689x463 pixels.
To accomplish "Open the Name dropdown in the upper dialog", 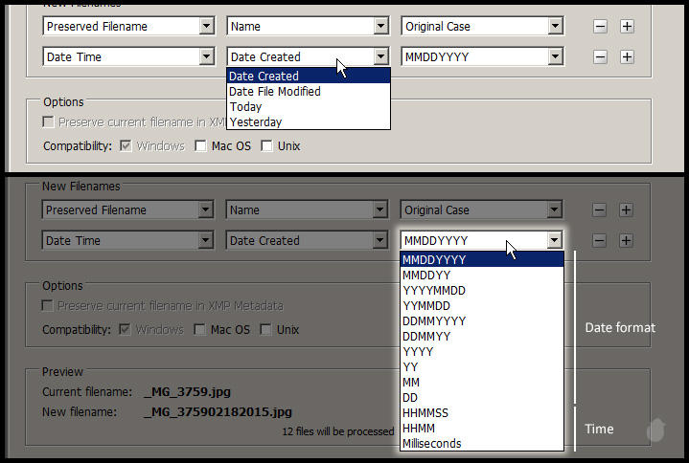I will point(381,27).
